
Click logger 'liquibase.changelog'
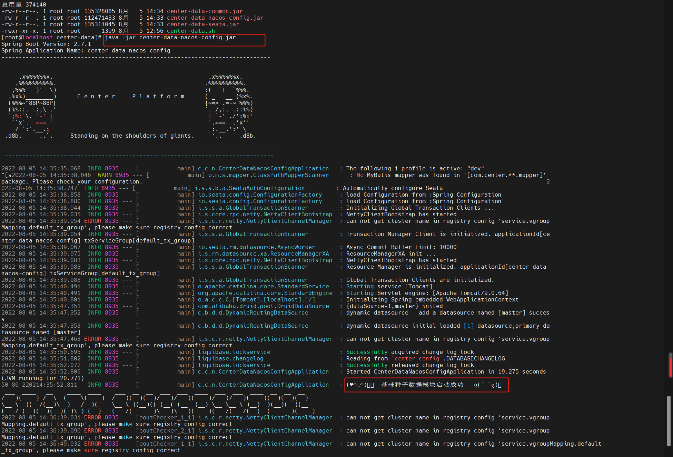pyautogui.click(x=230, y=359)
